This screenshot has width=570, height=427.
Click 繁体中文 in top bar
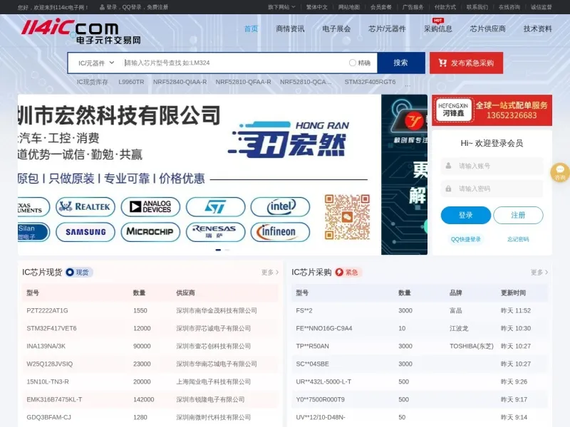316,7
